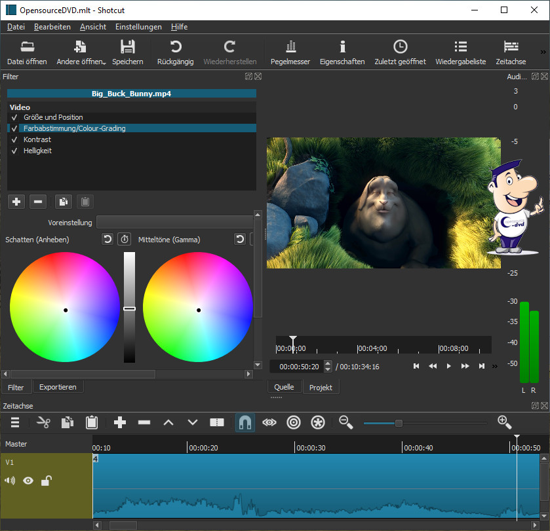The width and height of the screenshot is (550, 531).
Task: Toggle V1 track visibility eye icon
Action: tap(28, 481)
